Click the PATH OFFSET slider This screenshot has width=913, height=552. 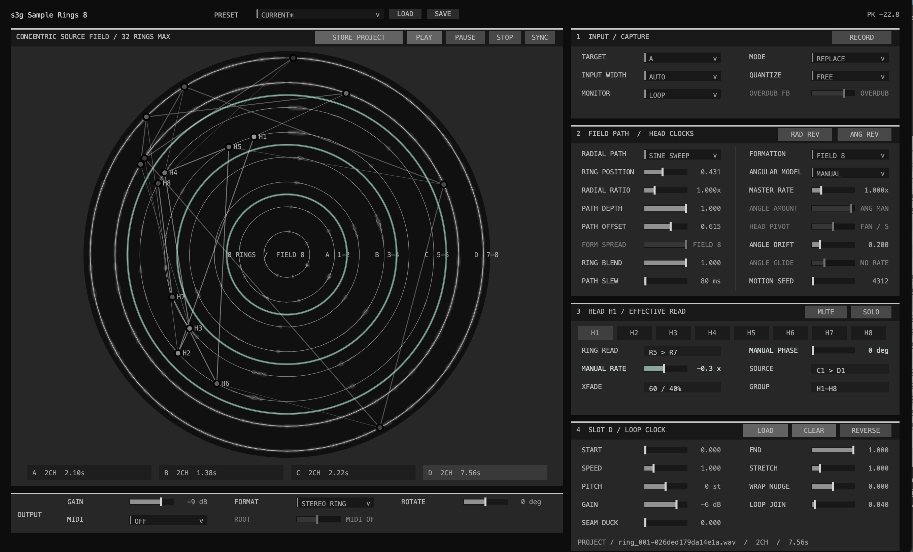pos(666,227)
